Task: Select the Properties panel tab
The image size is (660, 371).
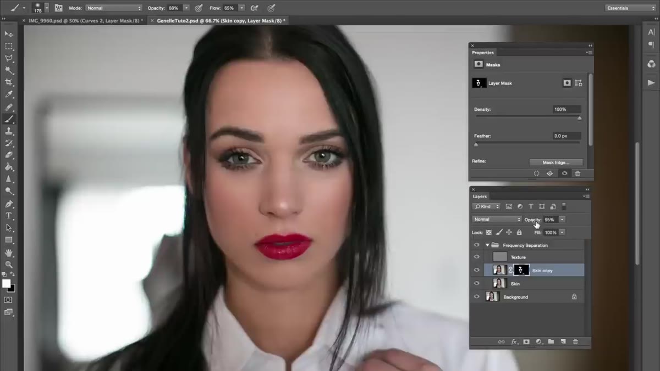Action: (483, 52)
